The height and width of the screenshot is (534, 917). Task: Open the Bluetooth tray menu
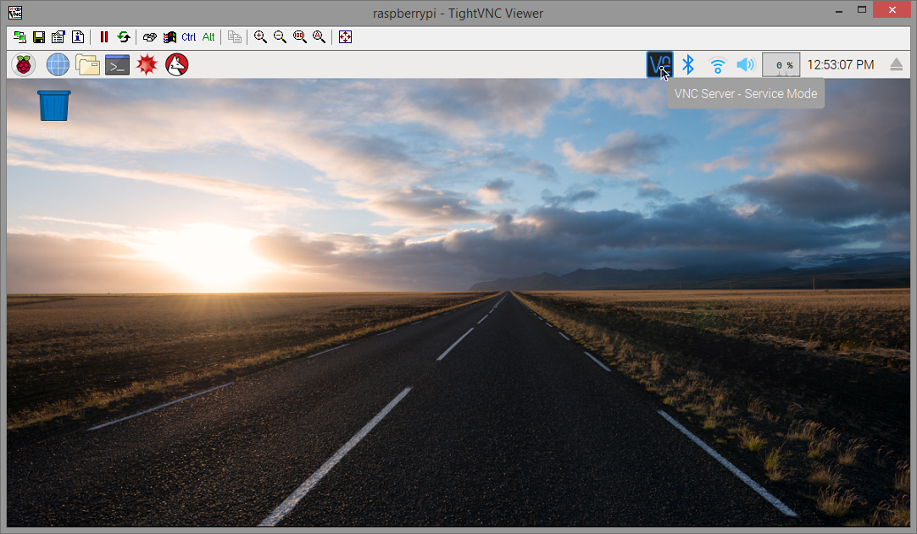688,64
